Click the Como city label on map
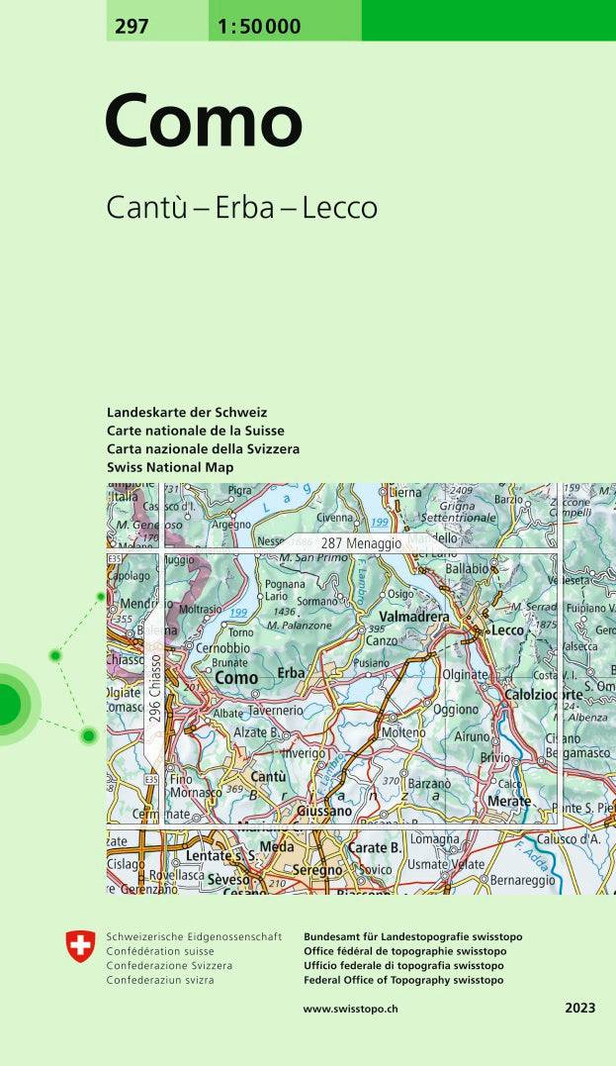 (236, 678)
